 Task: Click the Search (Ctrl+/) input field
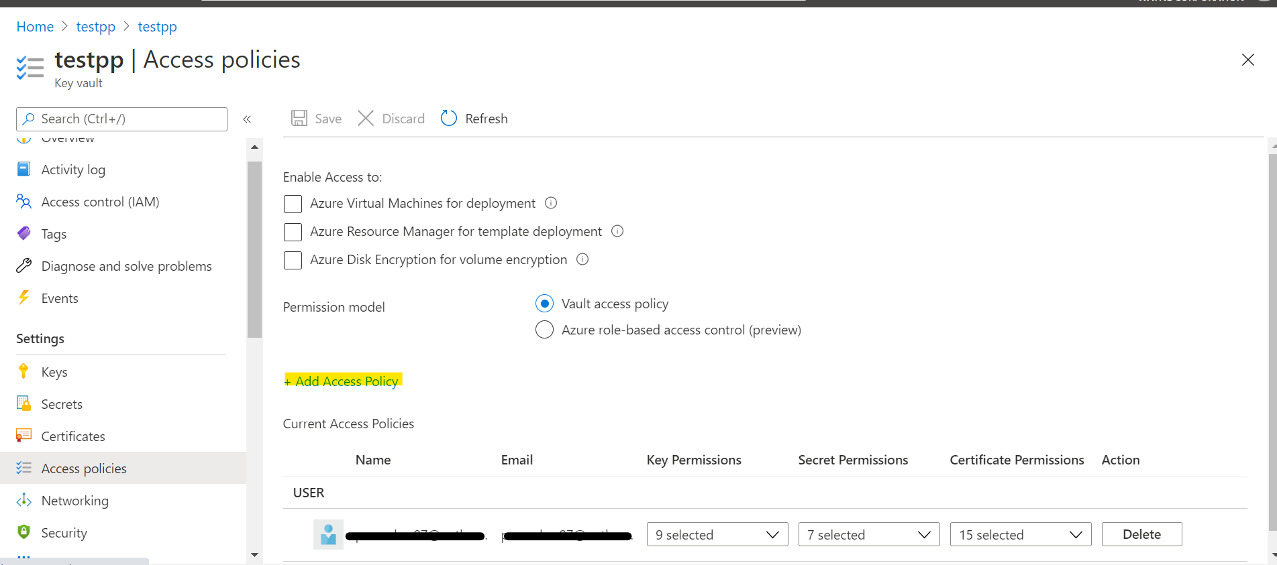pyautogui.click(x=121, y=119)
